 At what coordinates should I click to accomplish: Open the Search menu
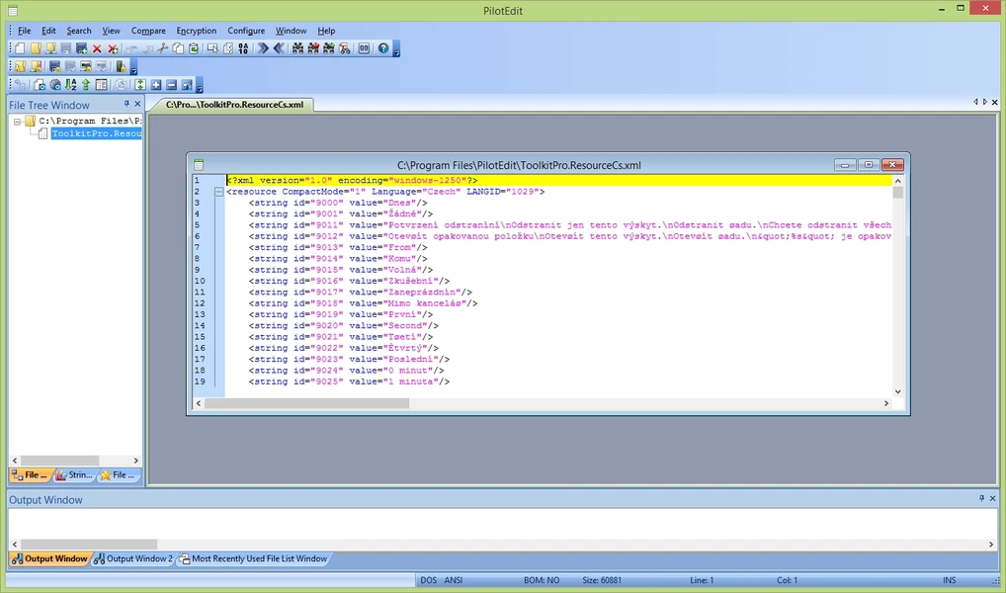tap(79, 31)
